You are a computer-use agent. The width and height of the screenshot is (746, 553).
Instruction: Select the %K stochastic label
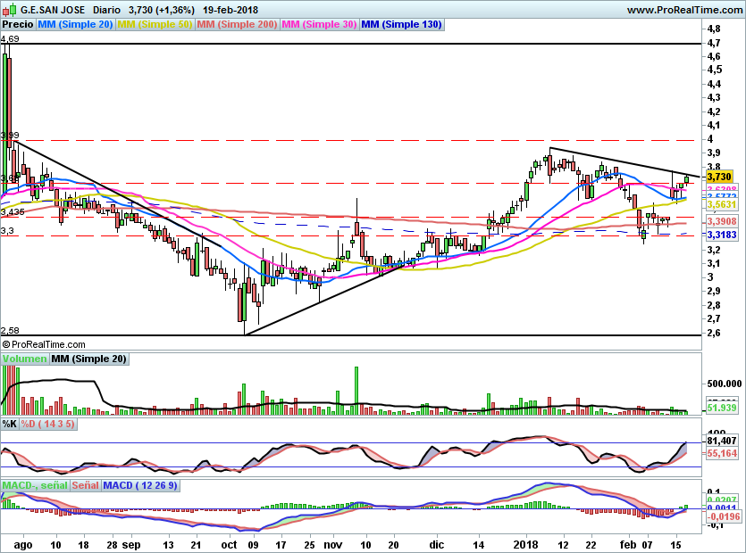click(x=9, y=423)
